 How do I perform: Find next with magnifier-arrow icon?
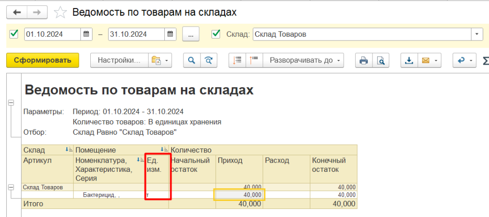tap(208, 60)
